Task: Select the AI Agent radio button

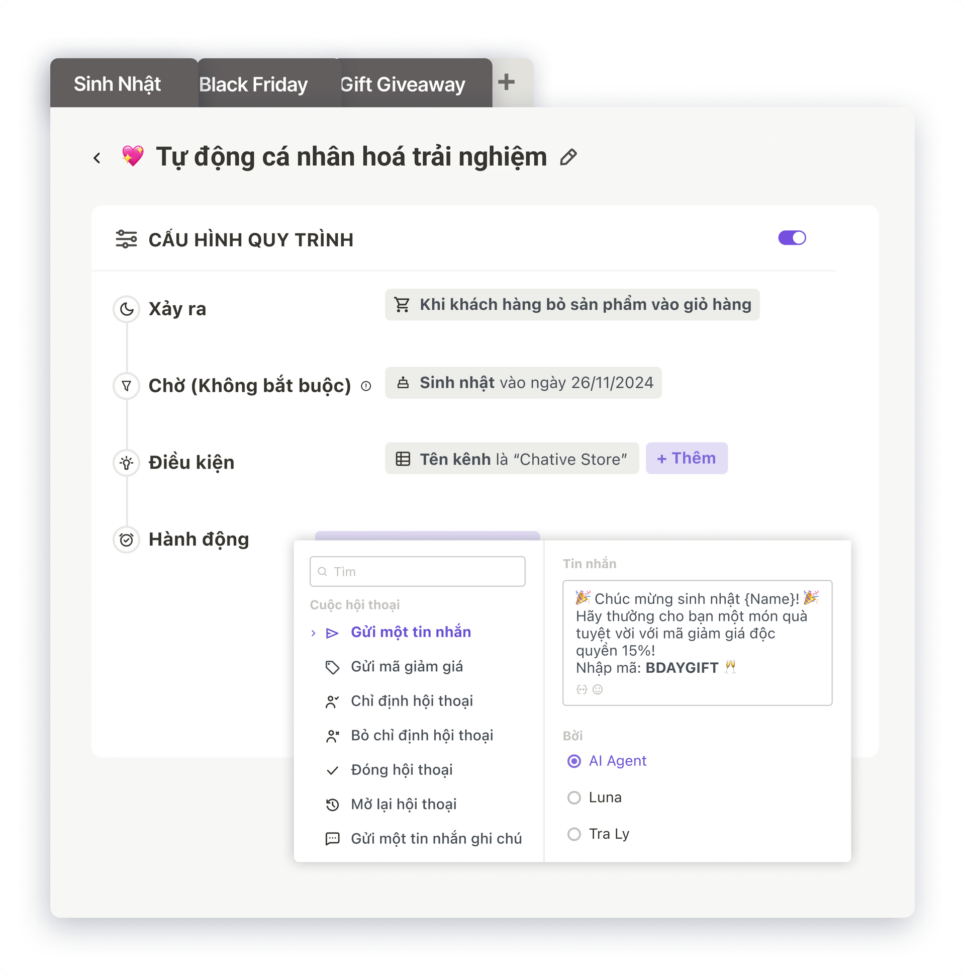Action: pos(574,760)
